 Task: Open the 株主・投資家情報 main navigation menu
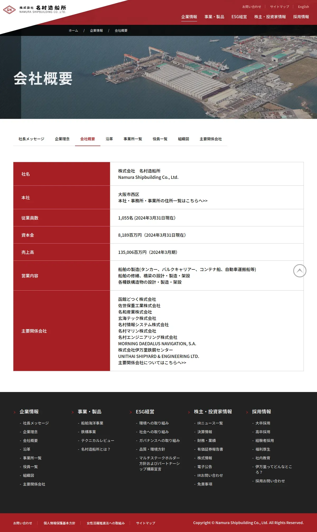(270, 17)
